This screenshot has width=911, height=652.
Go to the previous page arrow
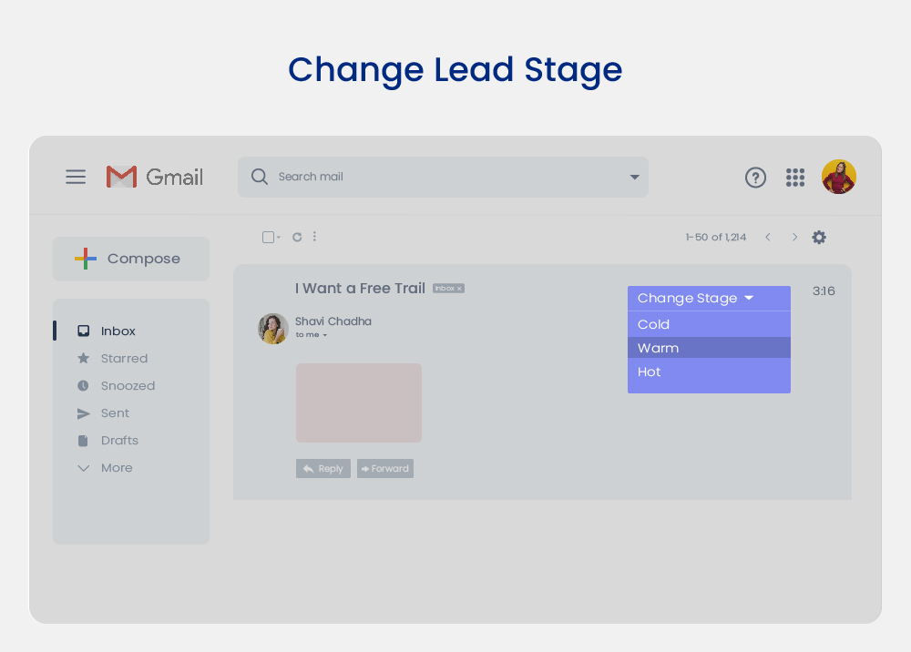(x=768, y=237)
